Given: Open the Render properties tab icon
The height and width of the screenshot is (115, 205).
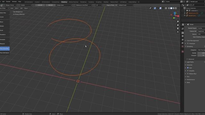Looking at the screenshot, I should (x=183, y=33).
